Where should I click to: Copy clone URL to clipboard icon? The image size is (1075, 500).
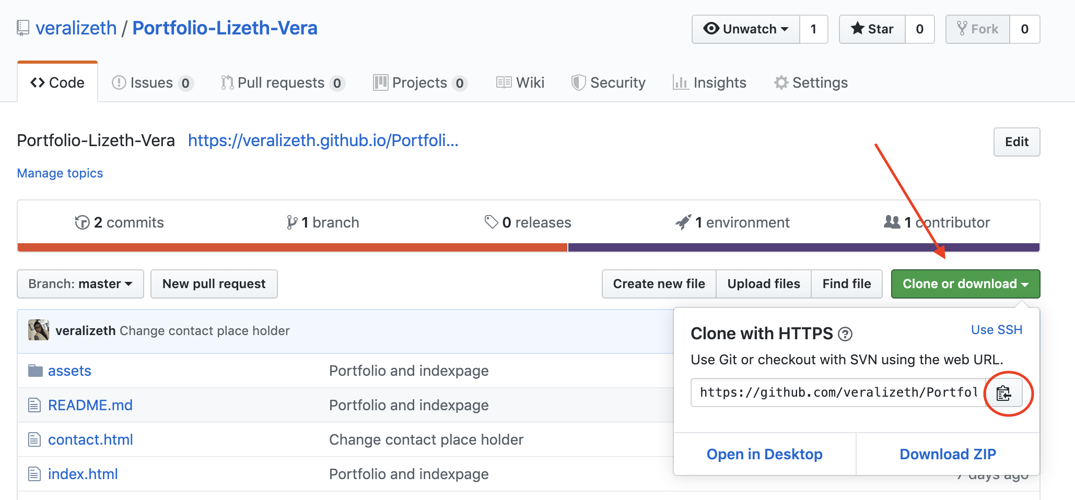(1003, 393)
